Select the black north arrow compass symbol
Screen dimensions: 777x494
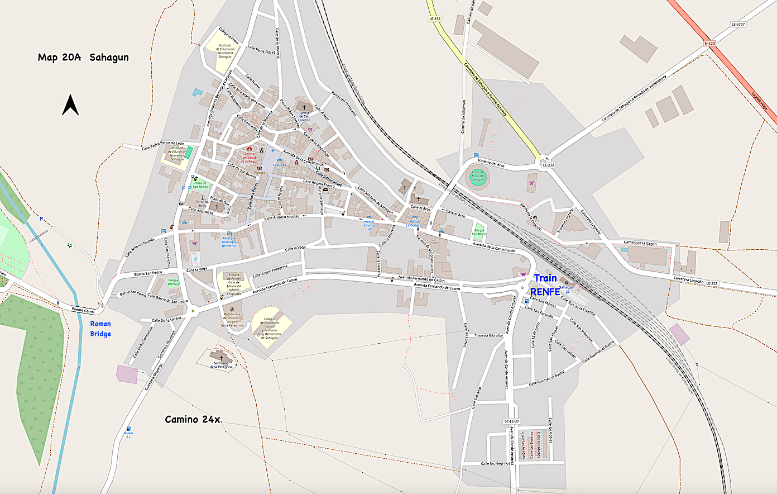(71, 103)
